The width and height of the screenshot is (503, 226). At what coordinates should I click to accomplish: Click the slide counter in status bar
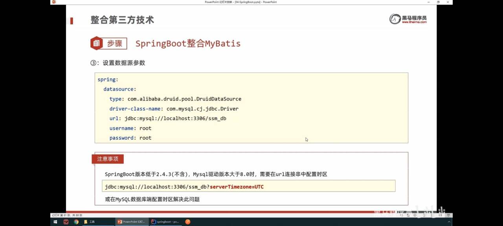pyautogui.click(x=67, y=215)
